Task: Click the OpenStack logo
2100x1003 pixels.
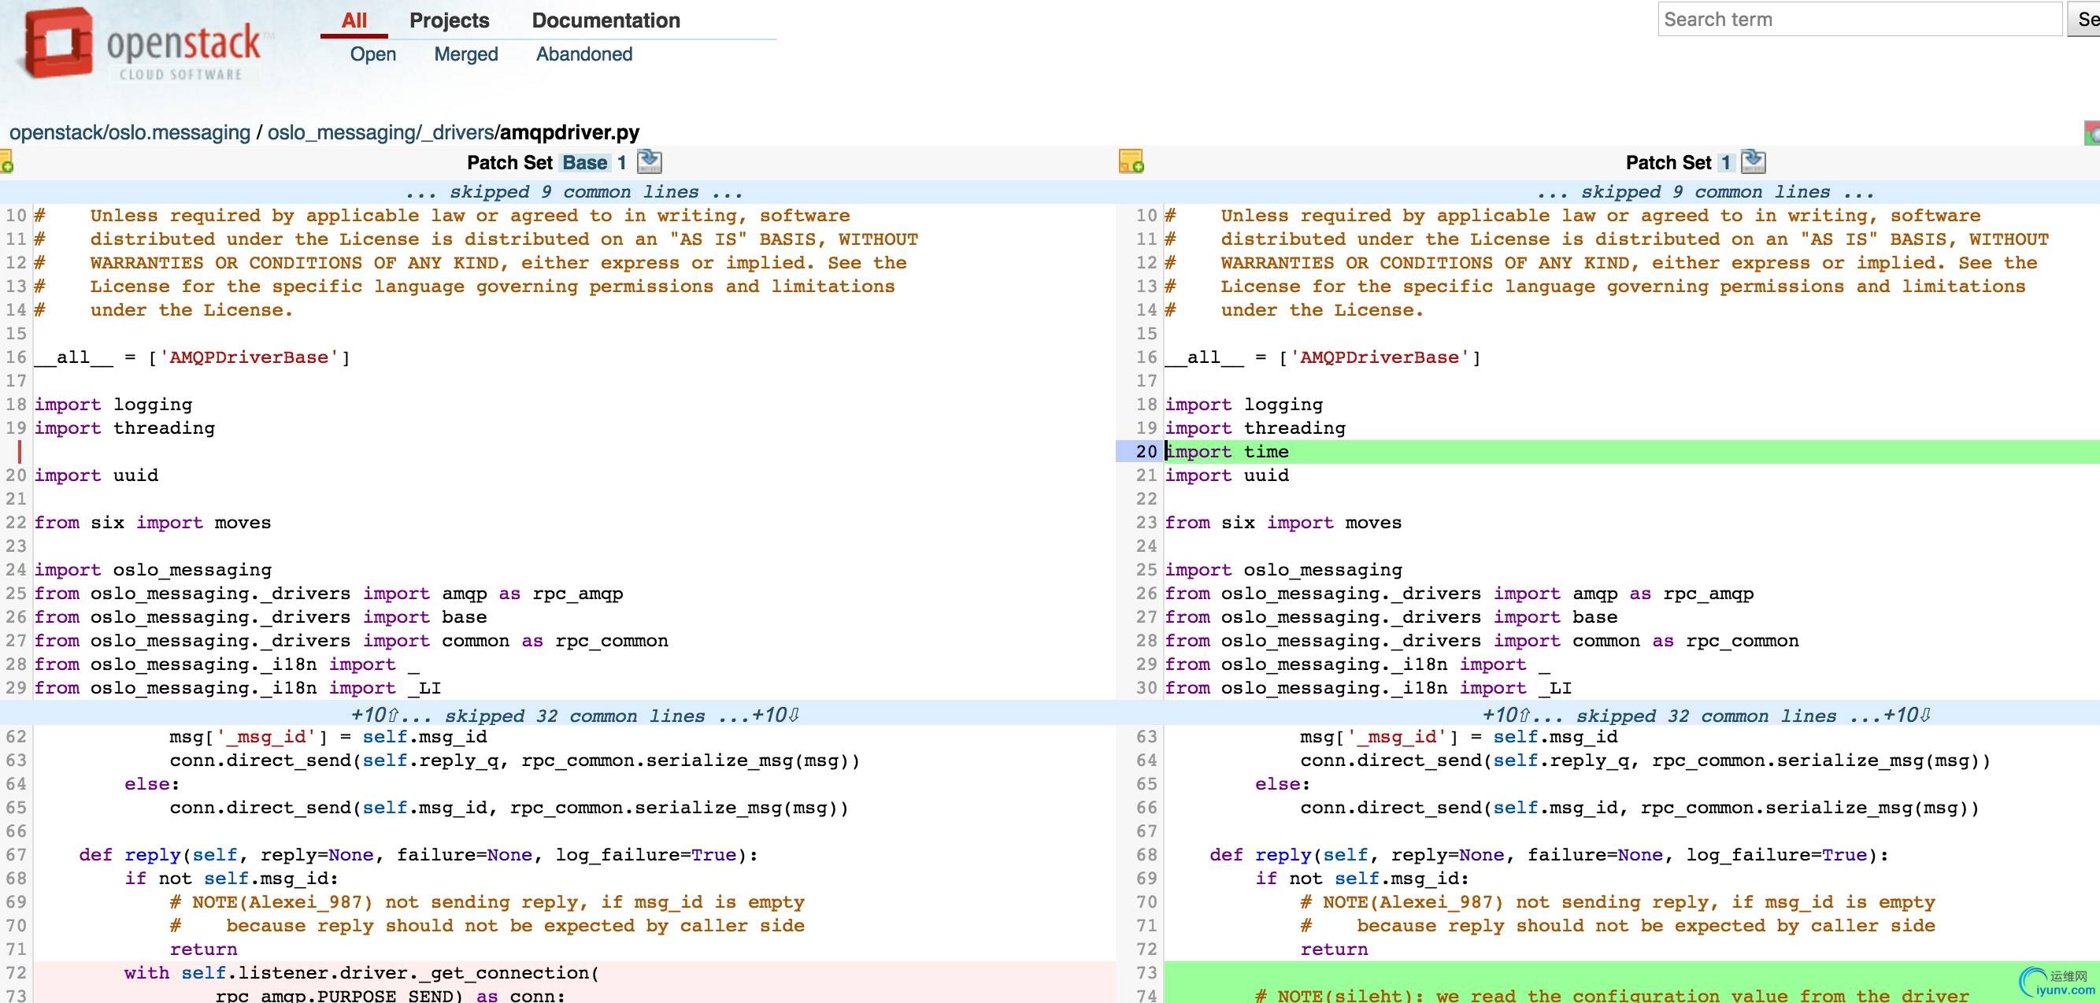Action: [x=143, y=45]
